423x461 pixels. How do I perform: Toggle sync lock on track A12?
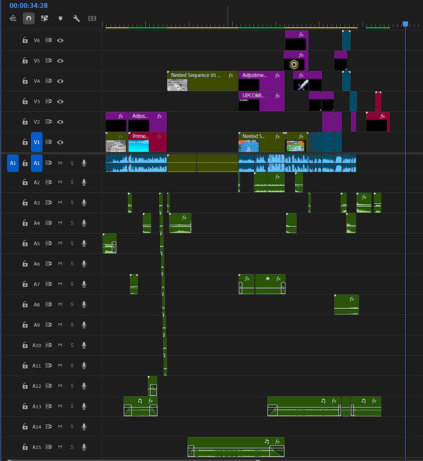49,385
